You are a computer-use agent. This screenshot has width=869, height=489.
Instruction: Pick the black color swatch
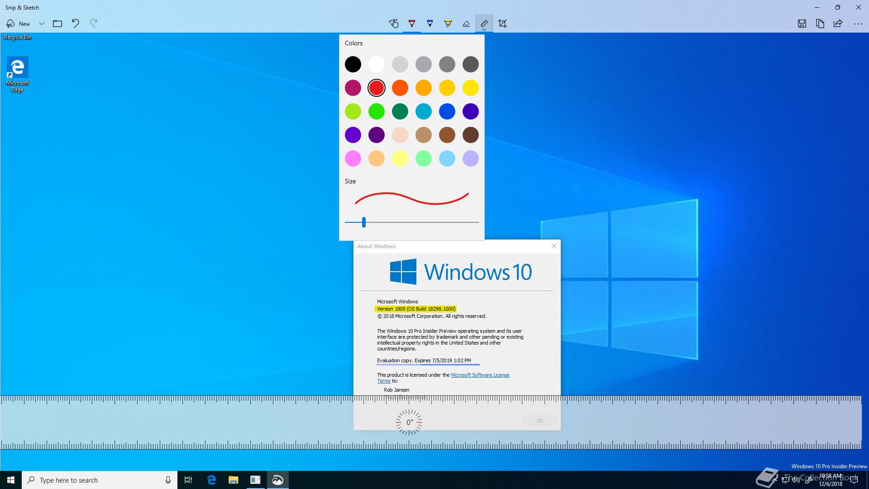point(353,64)
